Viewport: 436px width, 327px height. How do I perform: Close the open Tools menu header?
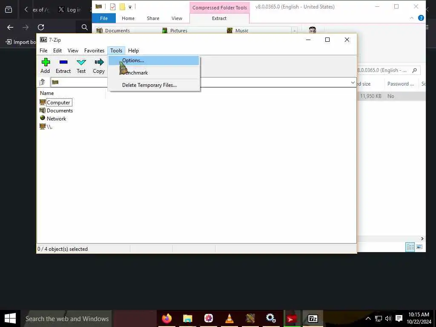pos(116,51)
